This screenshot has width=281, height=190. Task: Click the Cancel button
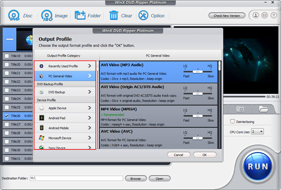pyautogui.click(x=178, y=155)
